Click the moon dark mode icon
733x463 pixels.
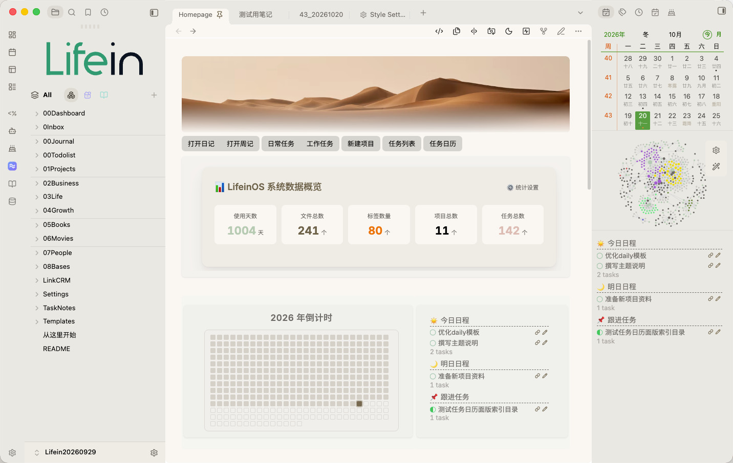pos(509,31)
